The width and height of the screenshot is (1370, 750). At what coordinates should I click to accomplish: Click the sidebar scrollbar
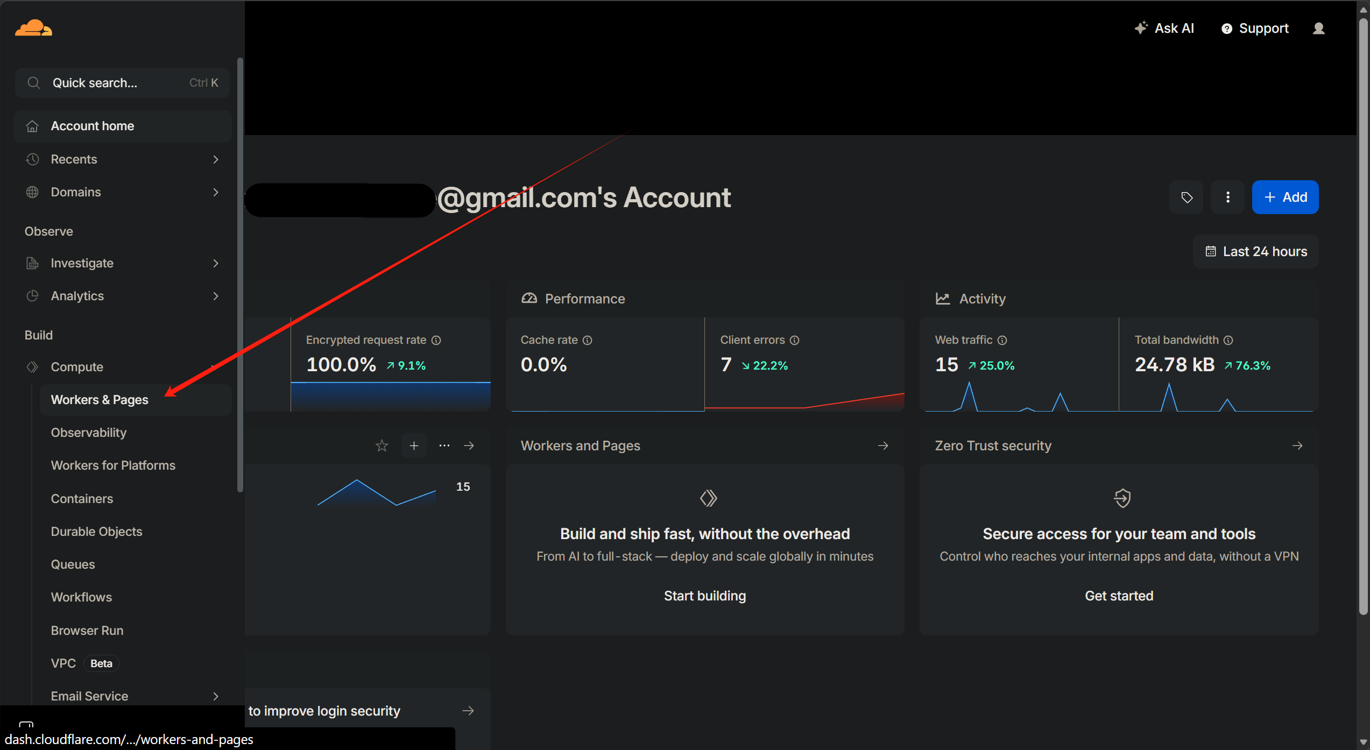tap(240, 274)
